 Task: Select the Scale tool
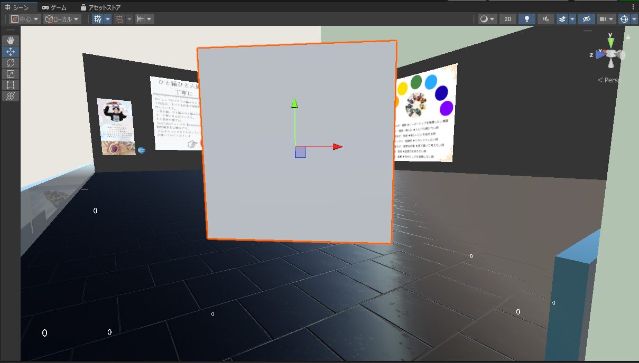point(11,74)
